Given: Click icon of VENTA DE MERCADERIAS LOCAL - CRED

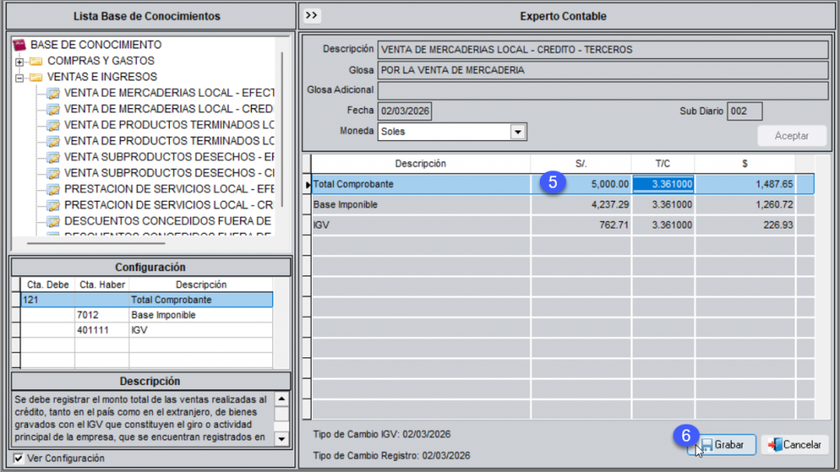Looking at the screenshot, I should coord(53,110).
